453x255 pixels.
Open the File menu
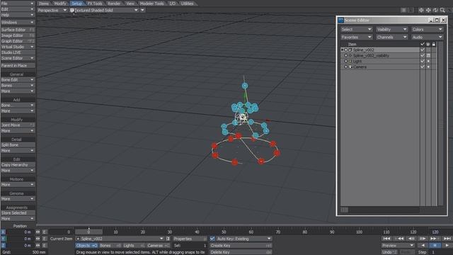coord(18,4)
